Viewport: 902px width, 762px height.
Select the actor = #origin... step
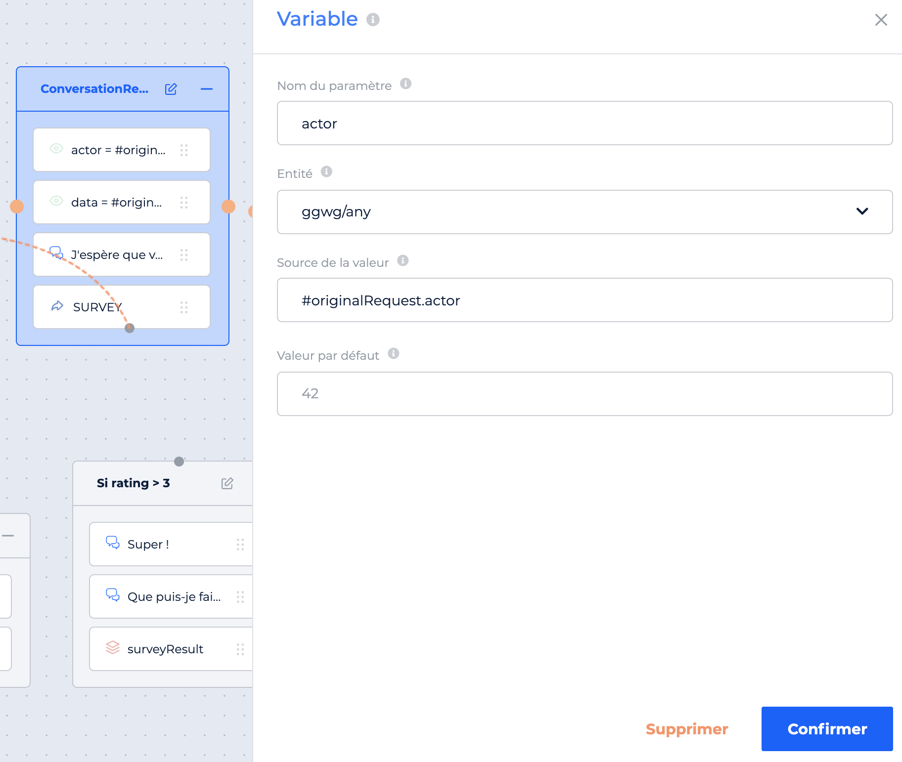[x=122, y=150]
